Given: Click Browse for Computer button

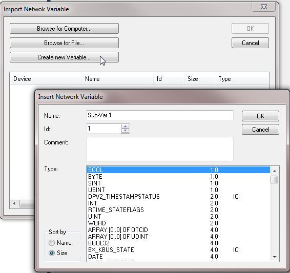Looking at the screenshot, I should [x=64, y=29].
